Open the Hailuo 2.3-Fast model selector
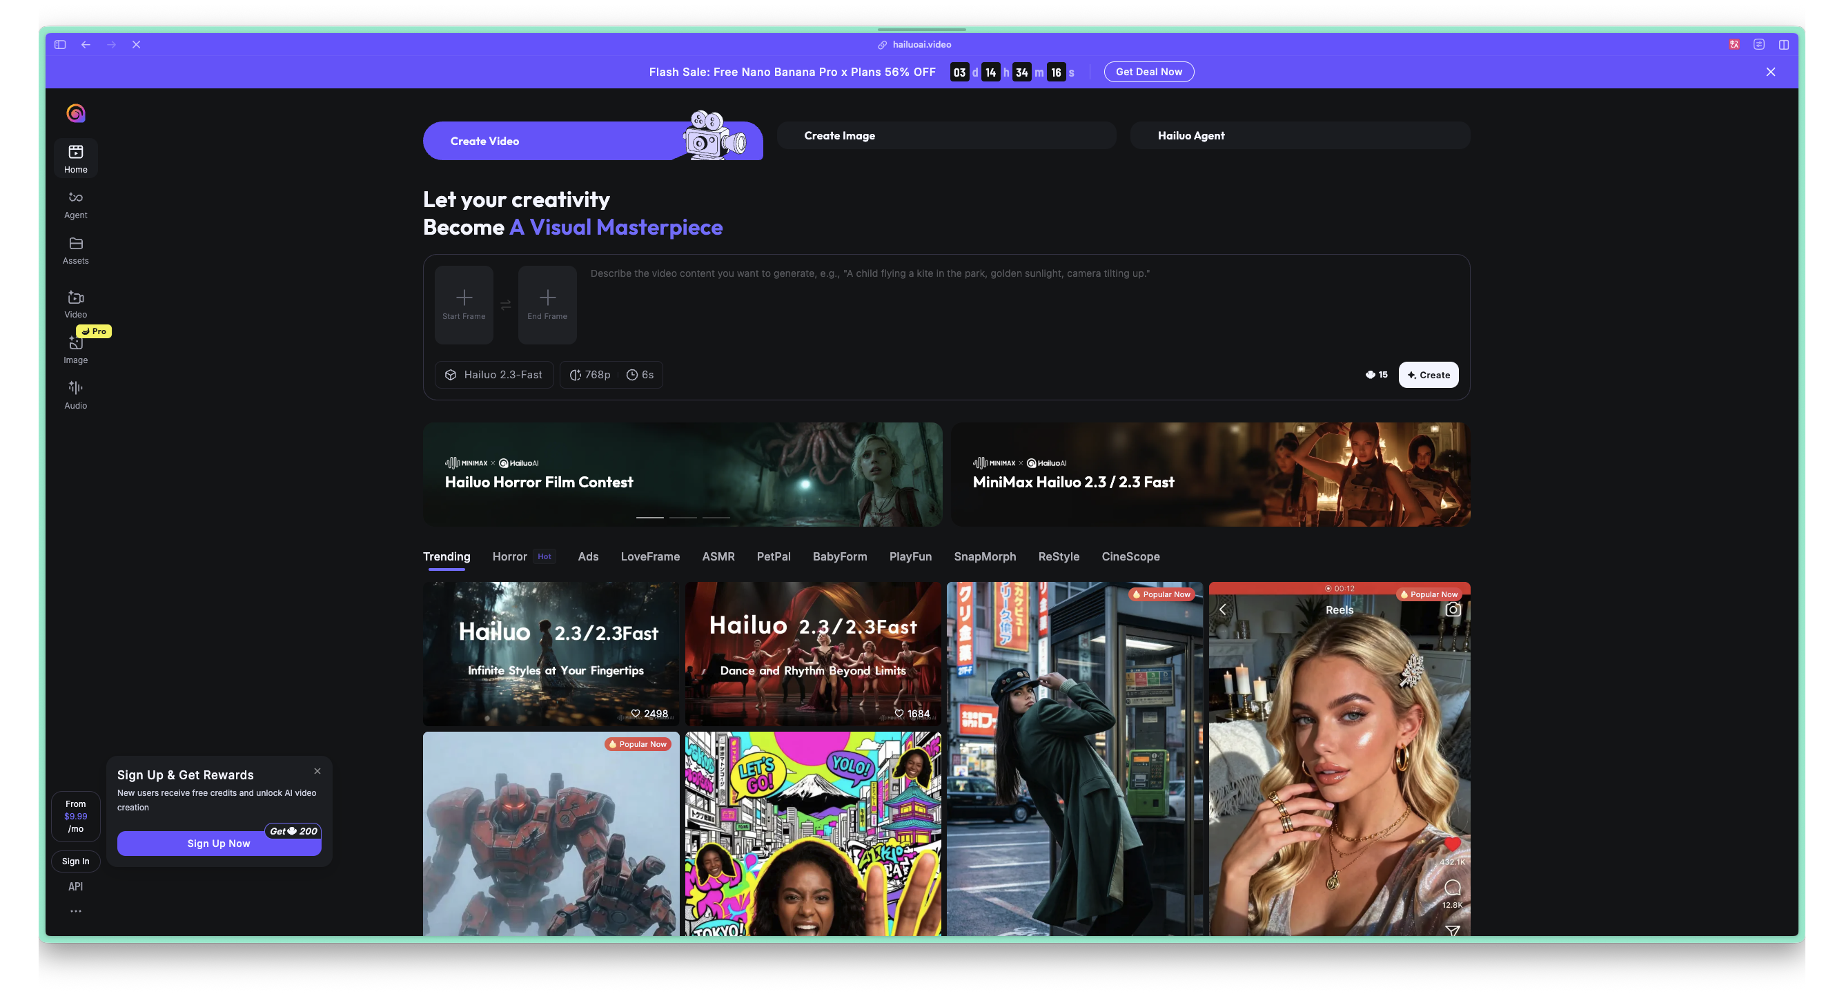This screenshot has height=994, width=1844. click(494, 375)
